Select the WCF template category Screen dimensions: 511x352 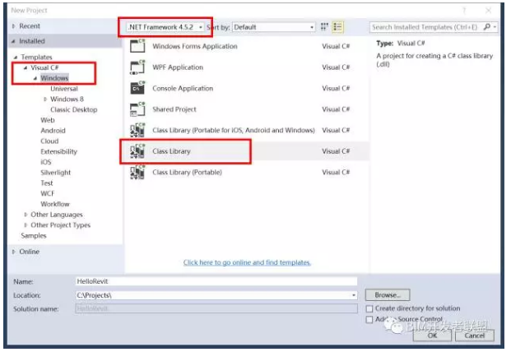pos(47,193)
